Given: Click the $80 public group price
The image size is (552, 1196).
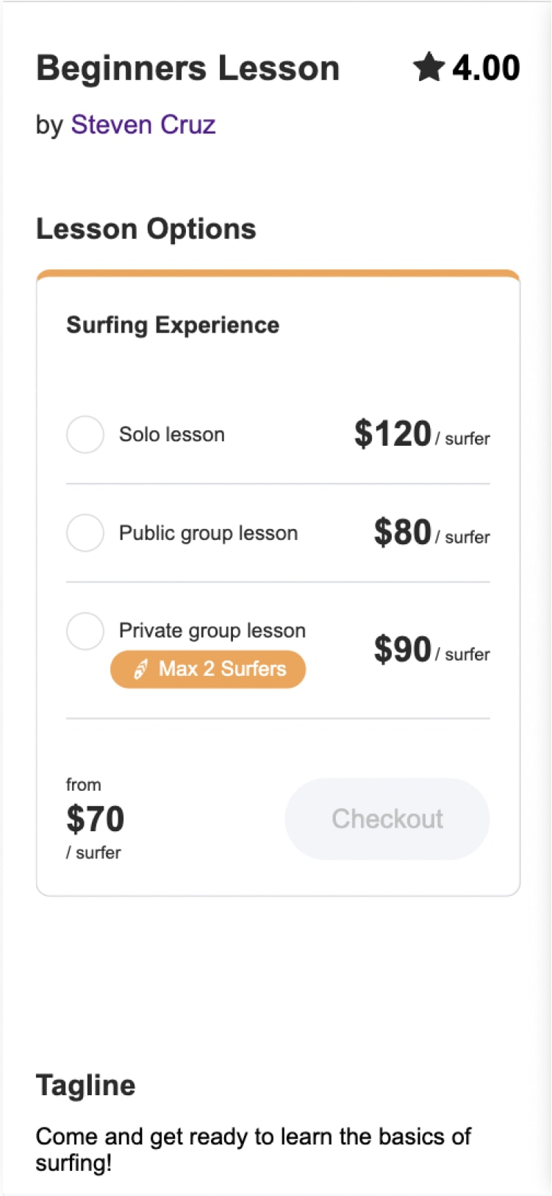Looking at the screenshot, I should (402, 532).
